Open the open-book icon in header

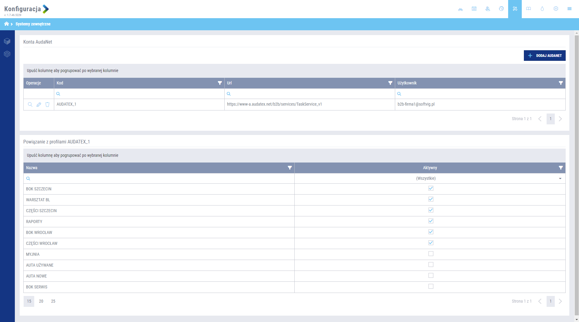point(528,9)
